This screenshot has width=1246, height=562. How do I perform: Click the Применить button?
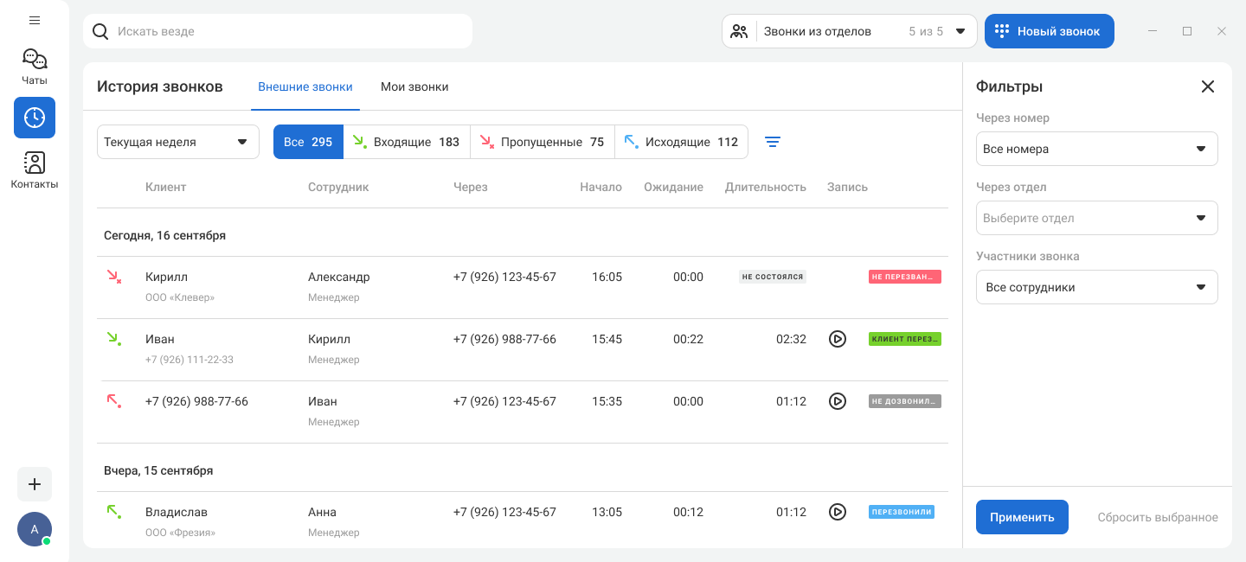tap(1022, 517)
